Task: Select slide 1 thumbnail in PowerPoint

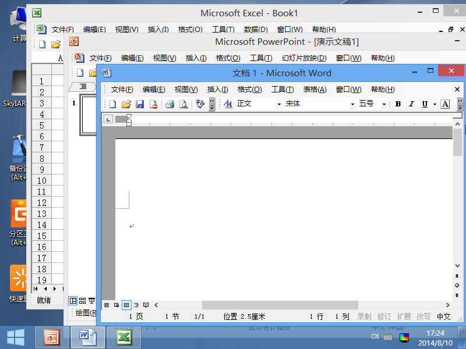Action: tap(89, 115)
